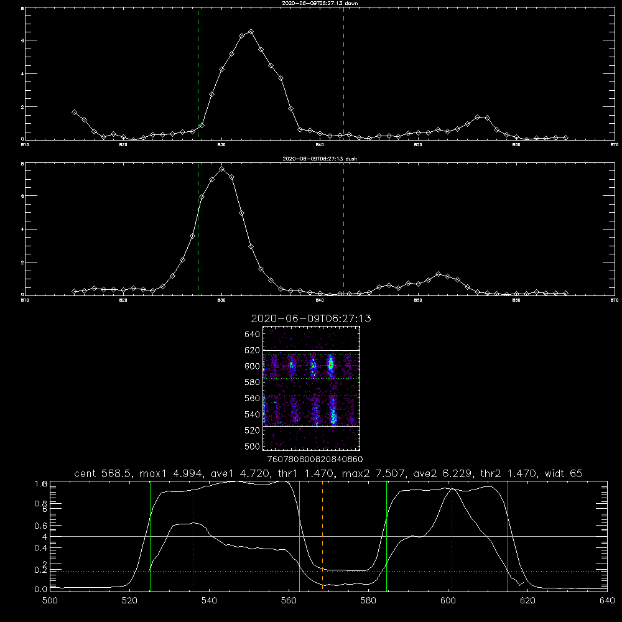Click x-axis label '560' of the bottom plot
Screen dimensions: 622x622
[289, 601]
